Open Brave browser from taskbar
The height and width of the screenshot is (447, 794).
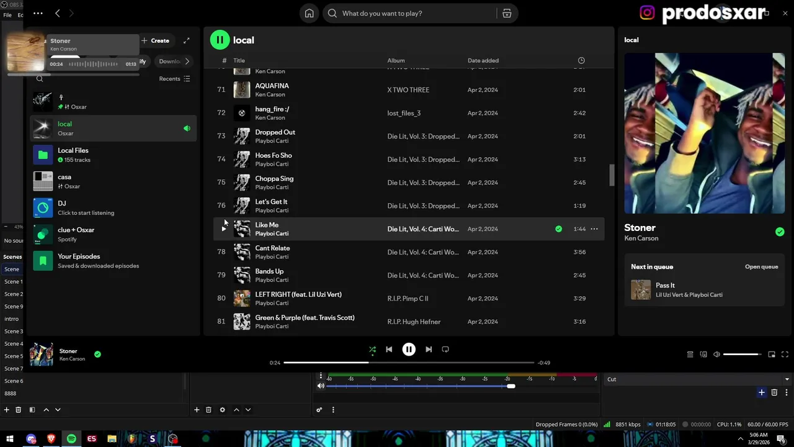pos(51,439)
